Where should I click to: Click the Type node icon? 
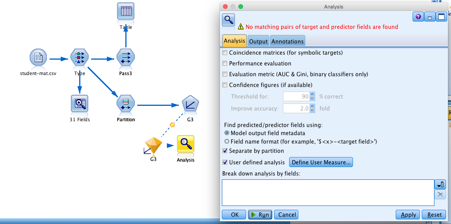click(x=80, y=57)
